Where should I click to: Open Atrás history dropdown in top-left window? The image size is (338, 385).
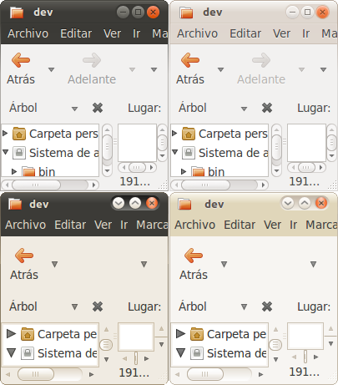click(52, 69)
